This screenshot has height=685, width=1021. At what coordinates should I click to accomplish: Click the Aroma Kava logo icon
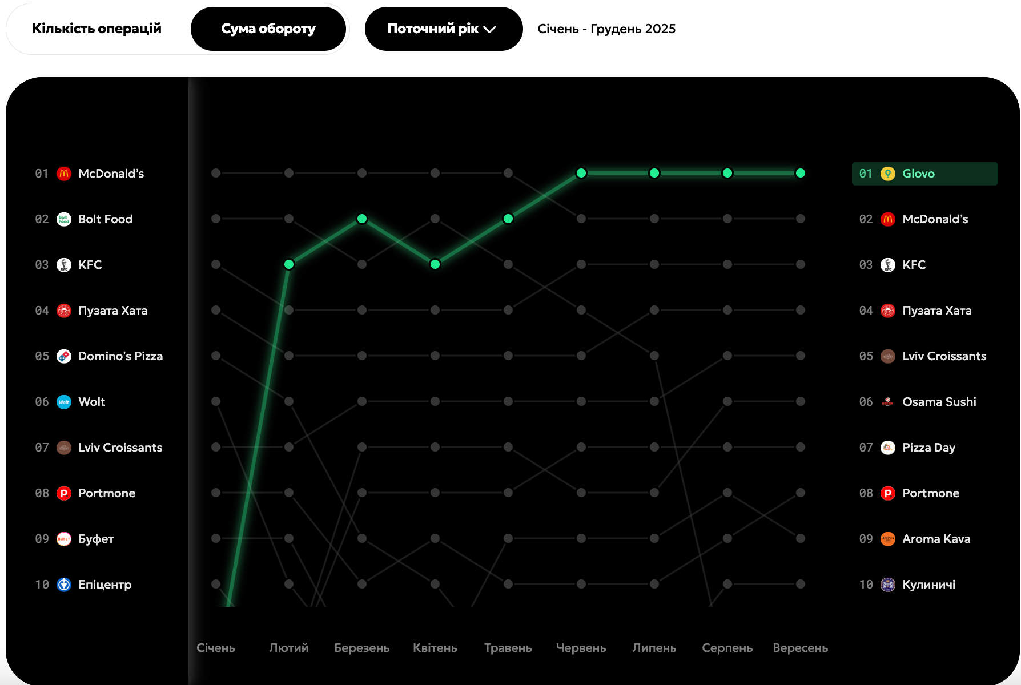[887, 539]
